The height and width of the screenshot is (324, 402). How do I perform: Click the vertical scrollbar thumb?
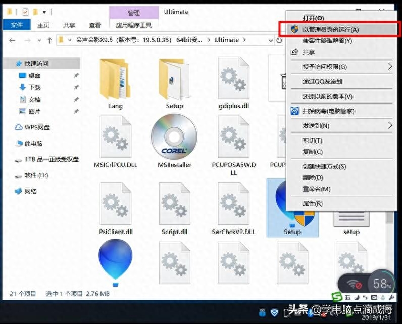pos(390,217)
